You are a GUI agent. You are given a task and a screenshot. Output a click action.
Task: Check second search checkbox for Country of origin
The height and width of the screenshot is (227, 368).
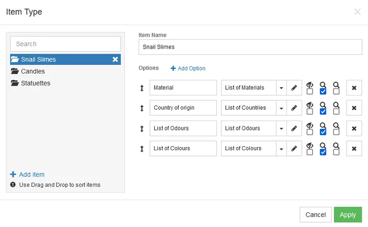click(x=336, y=112)
